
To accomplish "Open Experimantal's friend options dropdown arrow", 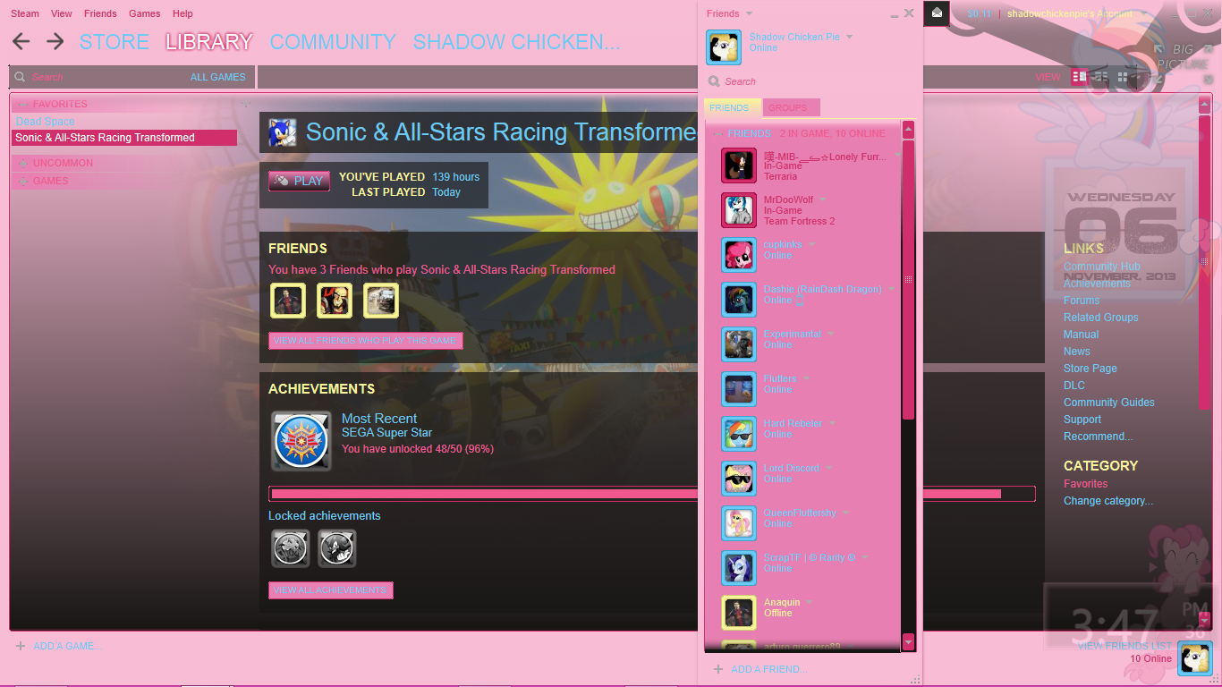I will point(830,334).
